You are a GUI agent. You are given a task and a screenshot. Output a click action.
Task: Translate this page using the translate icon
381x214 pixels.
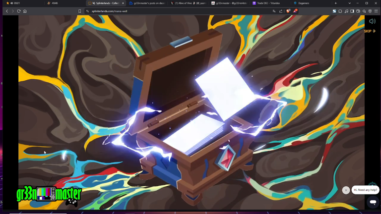(274, 11)
